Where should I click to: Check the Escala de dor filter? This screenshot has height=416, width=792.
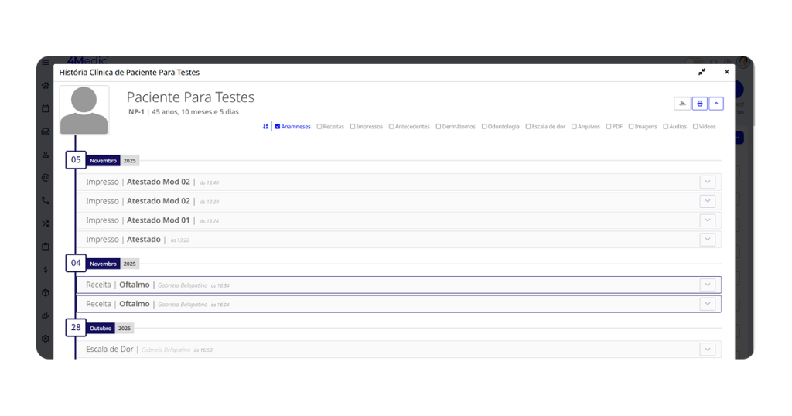tap(528, 127)
